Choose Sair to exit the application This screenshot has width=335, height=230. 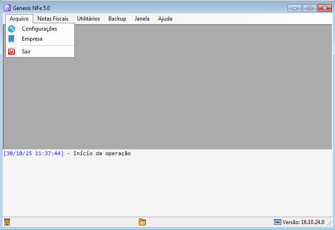coord(26,52)
